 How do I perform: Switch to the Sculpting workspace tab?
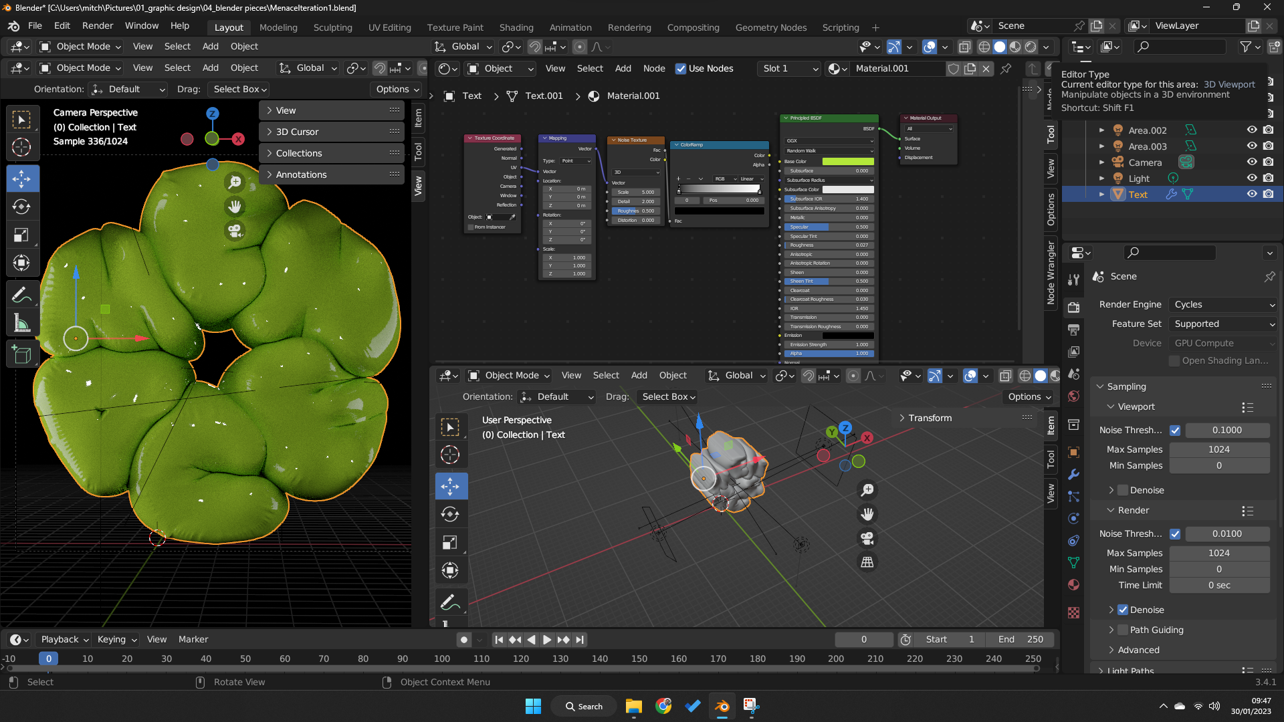pyautogui.click(x=332, y=27)
